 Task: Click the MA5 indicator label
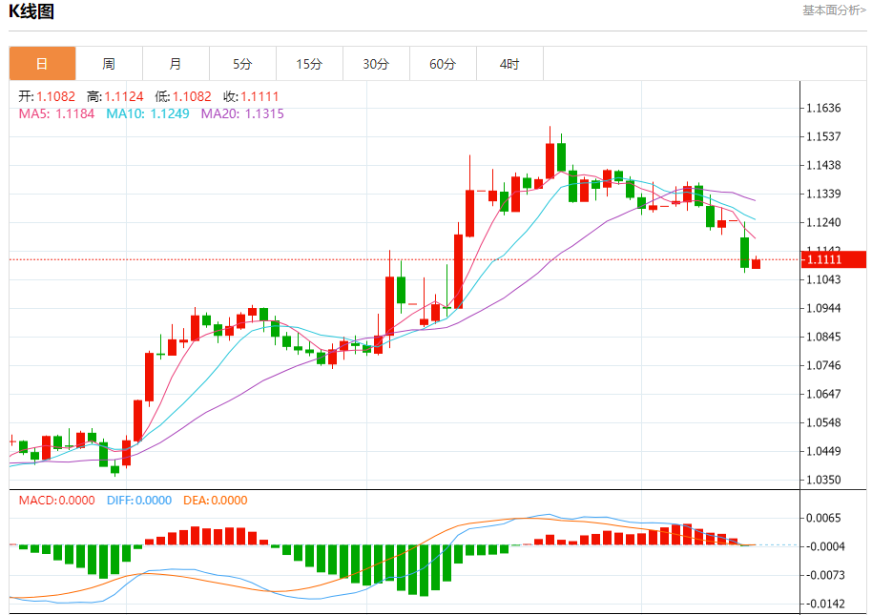(x=56, y=113)
